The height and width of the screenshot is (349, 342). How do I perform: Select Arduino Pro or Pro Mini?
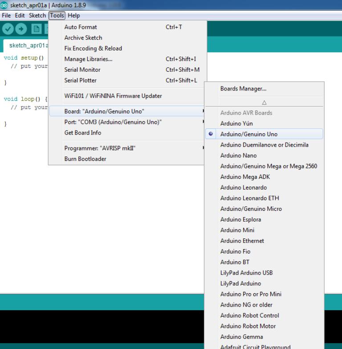[x=264, y=294]
